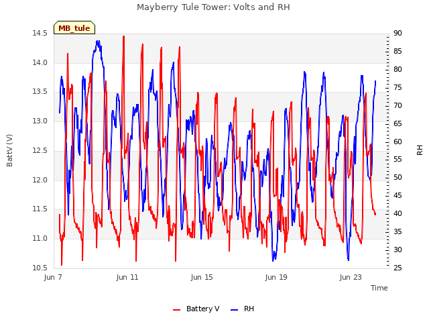
Task: Click the 12.5 voltage tick label
Action: tap(40, 150)
